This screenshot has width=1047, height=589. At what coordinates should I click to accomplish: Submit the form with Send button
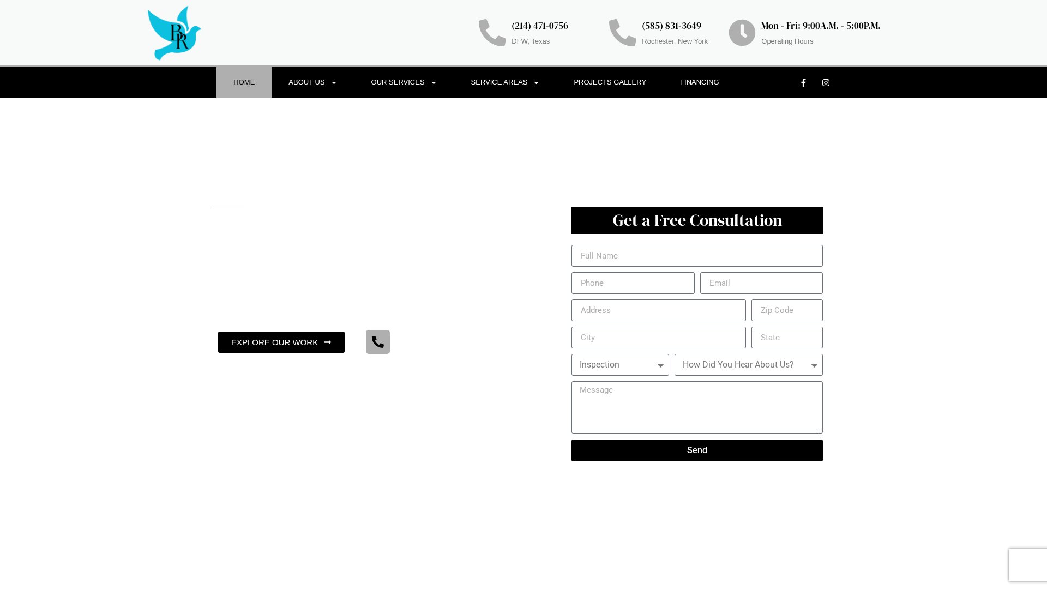[x=697, y=450]
